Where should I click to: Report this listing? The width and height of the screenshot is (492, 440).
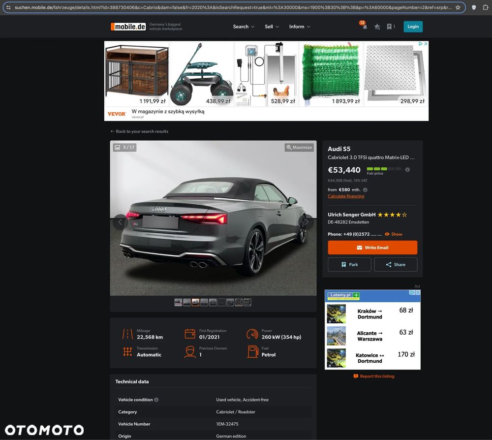374,377
